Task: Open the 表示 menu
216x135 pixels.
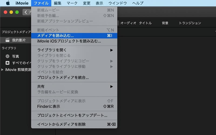Action: tap(99, 3)
